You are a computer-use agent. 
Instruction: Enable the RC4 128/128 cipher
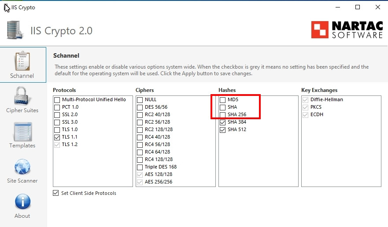pos(140,160)
